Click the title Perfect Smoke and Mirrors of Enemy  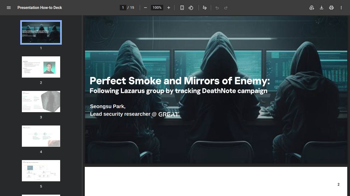(180, 81)
